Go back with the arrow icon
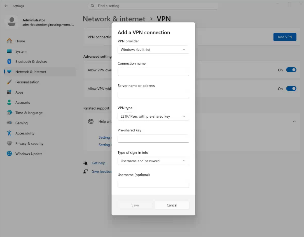The height and width of the screenshot is (237, 304). click(x=6, y=6)
